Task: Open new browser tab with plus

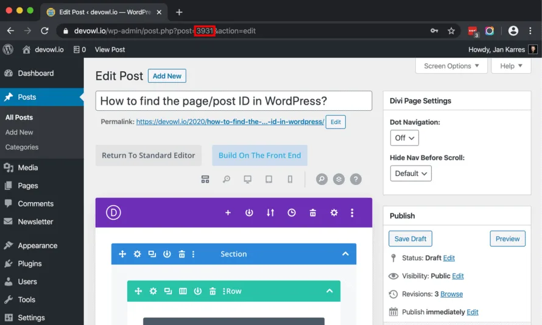Action: pos(179,12)
